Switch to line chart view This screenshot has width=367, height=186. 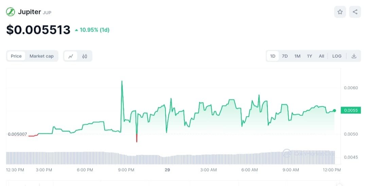71,56
